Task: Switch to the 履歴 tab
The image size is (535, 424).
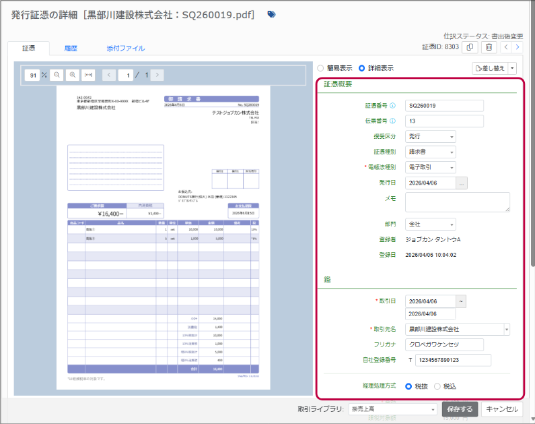Action: click(x=71, y=49)
